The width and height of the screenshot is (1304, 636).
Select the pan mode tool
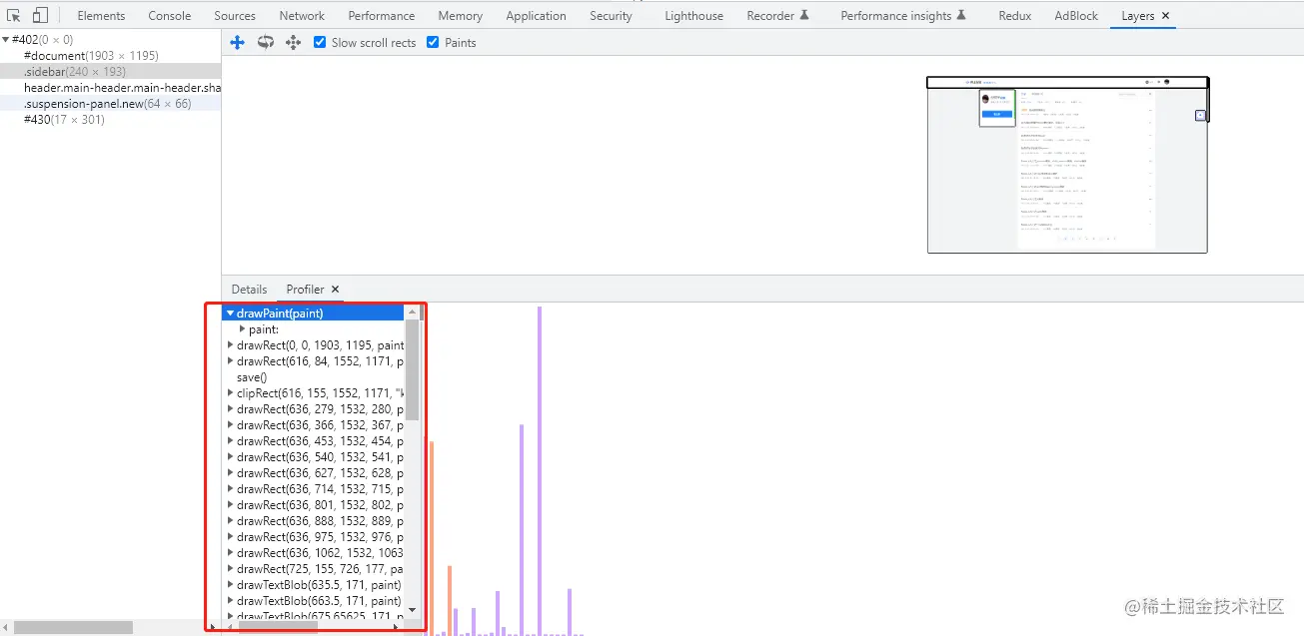(x=238, y=42)
